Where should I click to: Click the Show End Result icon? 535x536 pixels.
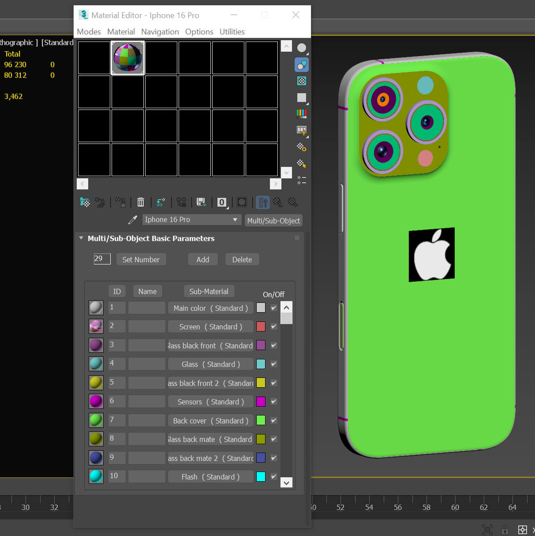pos(263,202)
